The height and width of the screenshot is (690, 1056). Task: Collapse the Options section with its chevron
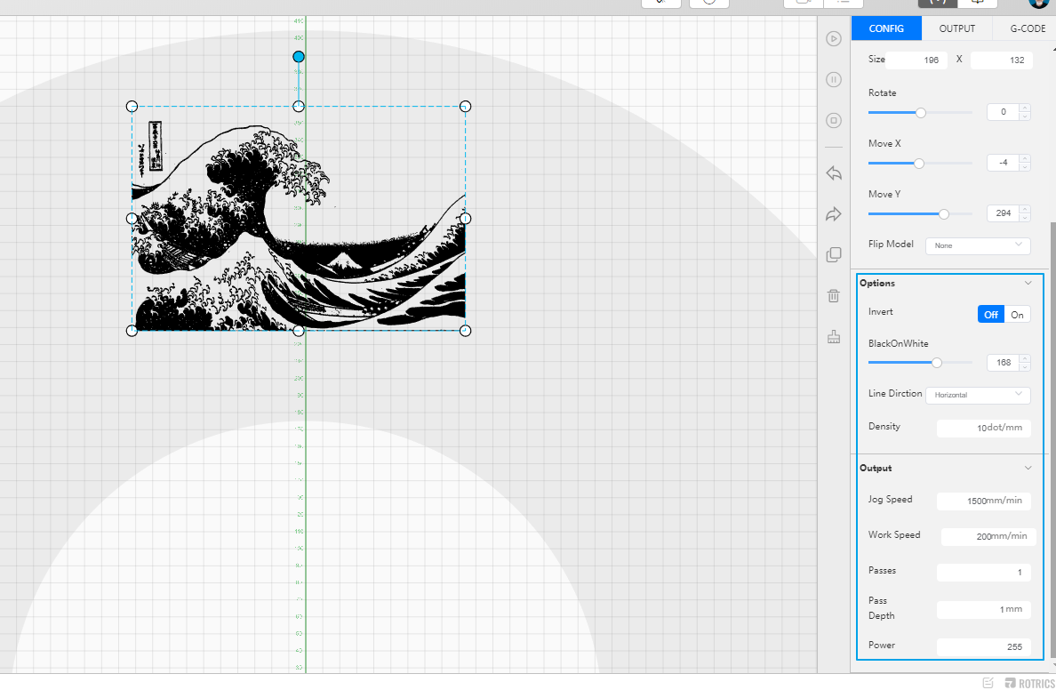click(1028, 283)
